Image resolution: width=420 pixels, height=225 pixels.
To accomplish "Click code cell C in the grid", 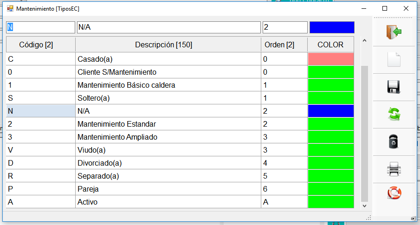I will click(41, 59).
